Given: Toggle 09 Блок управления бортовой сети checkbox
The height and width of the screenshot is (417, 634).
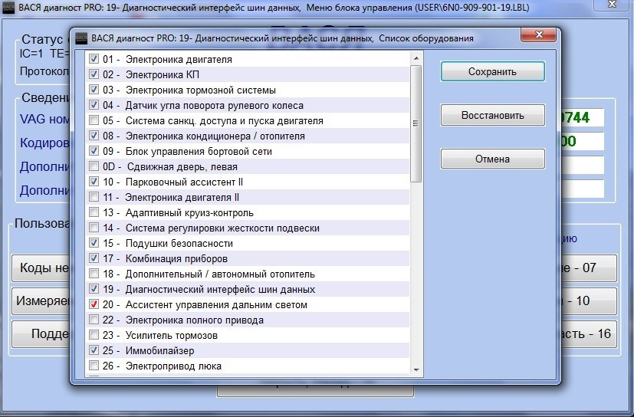Looking at the screenshot, I should [x=94, y=151].
